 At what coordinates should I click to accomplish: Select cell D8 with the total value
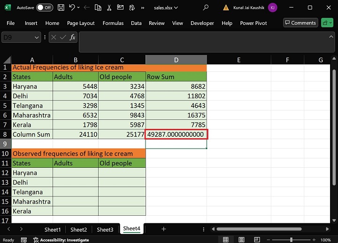(176, 134)
